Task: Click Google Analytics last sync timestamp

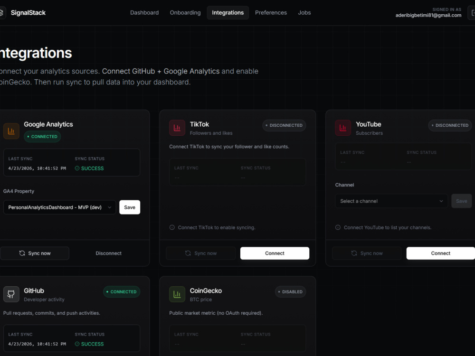Action: [x=37, y=169]
